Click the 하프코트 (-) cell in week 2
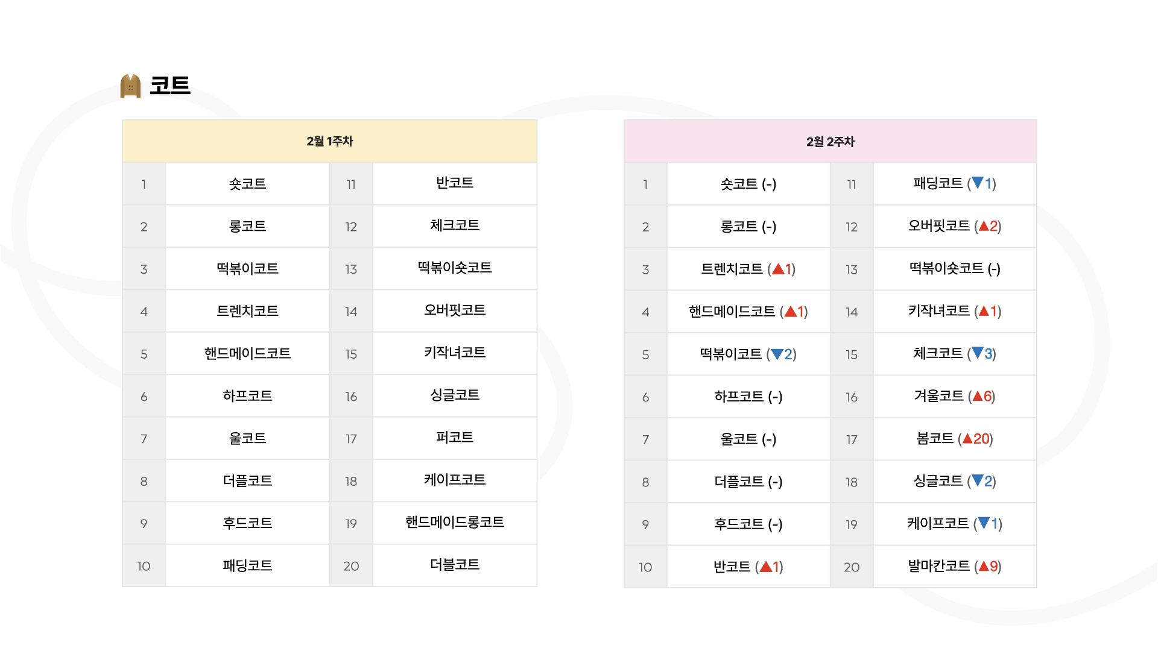 click(x=748, y=397)
